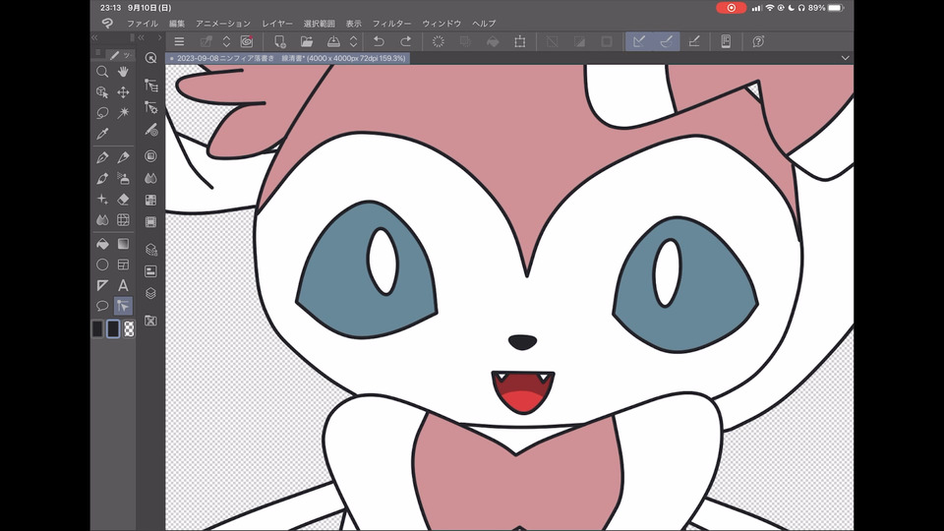Screen dimensions: 944x531
Task: Open the hamburger command bar menu
Action: tap(179, 41)
